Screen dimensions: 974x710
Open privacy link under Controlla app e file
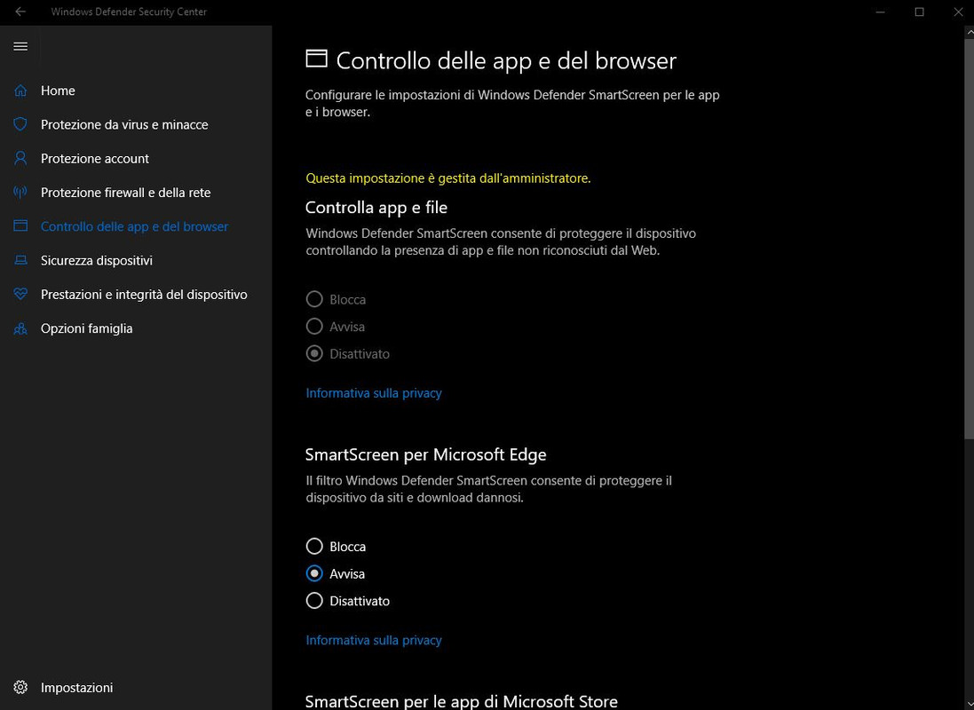pyautogui.click(x=373, y=393)
